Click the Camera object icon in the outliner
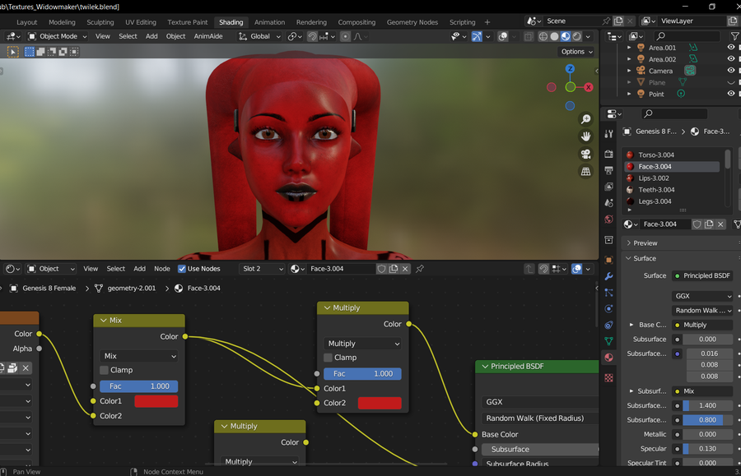 641,71
